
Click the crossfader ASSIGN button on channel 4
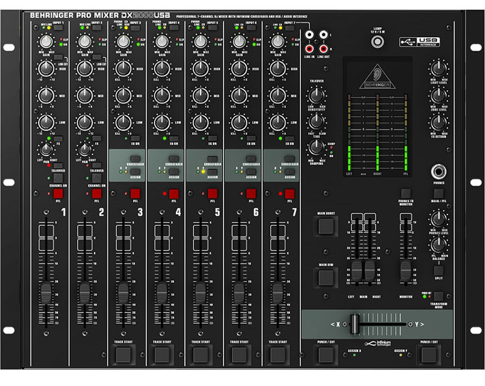174,172
